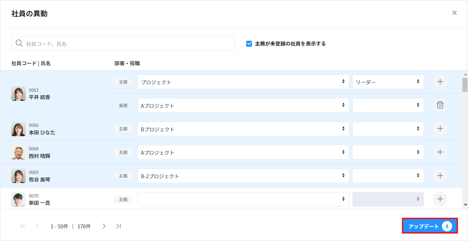The width and height of the screenshot is (468, 241).
Task: Add a department for 熊谷 美琴
Action: coord(440,176)
